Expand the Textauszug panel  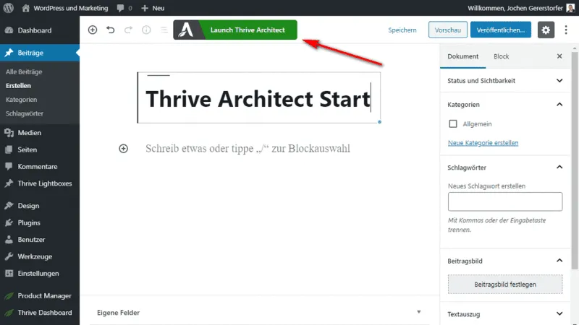point(504,314)
